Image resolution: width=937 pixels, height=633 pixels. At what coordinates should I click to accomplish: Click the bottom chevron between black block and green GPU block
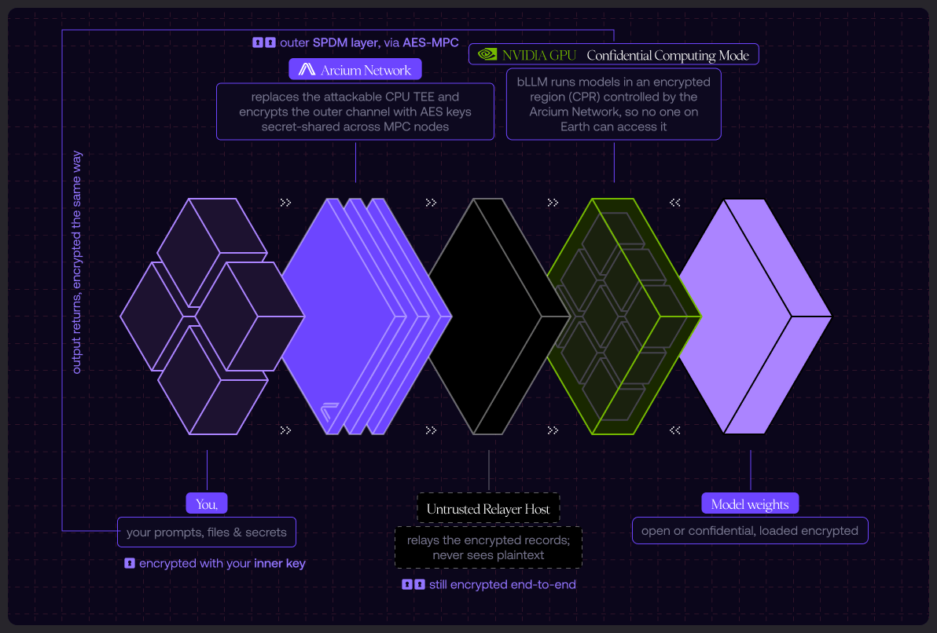coord(553,430)
